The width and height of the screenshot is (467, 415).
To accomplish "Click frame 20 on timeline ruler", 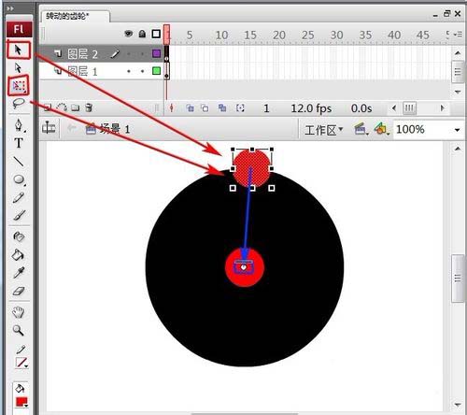I will tap(279, 36).
